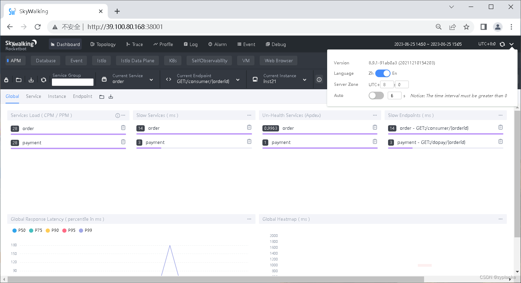Click the export dashboard download icon

click(x=31, y=79)
